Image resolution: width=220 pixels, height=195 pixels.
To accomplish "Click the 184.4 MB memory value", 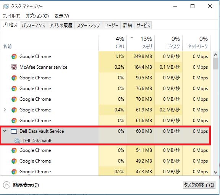I will pos(143,67).
